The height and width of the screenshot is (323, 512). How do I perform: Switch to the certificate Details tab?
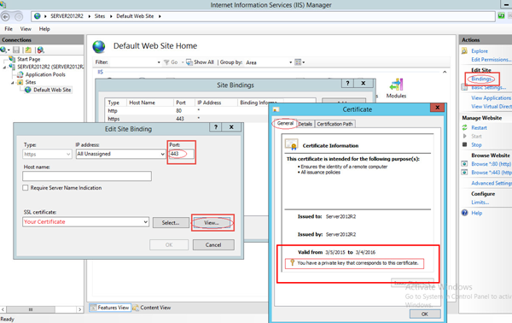[x=305, y=124]
